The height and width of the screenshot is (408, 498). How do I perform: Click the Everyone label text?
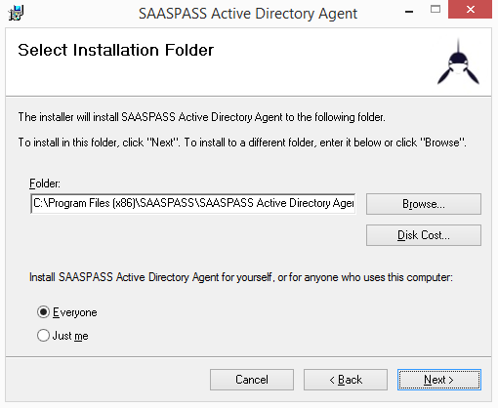coord(75,312)
